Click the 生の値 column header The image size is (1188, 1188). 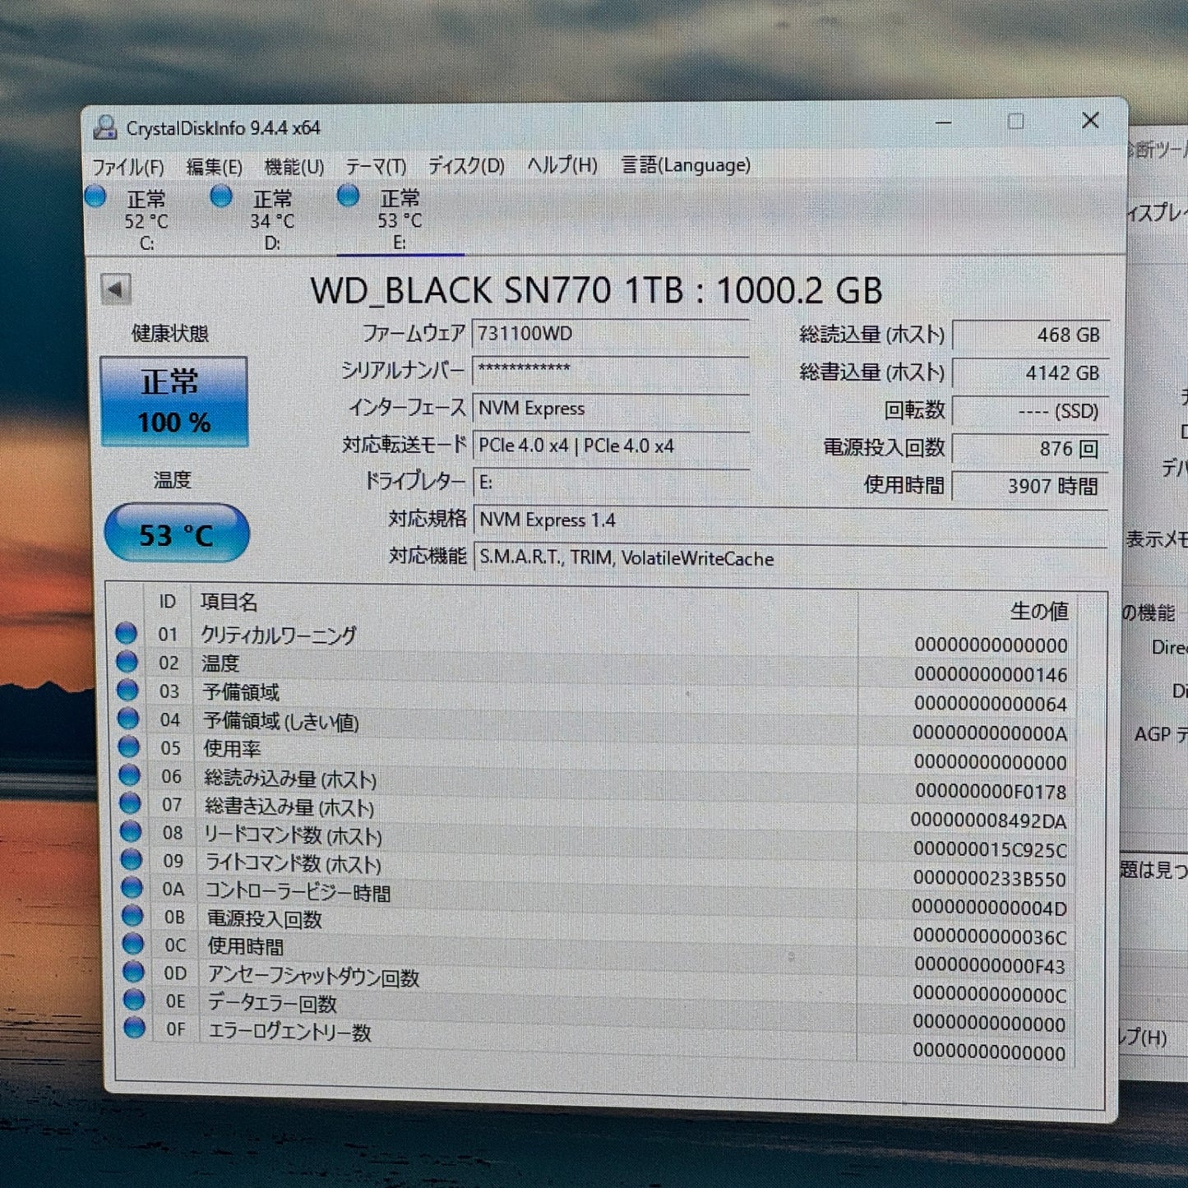click(x=1039, y=611)
